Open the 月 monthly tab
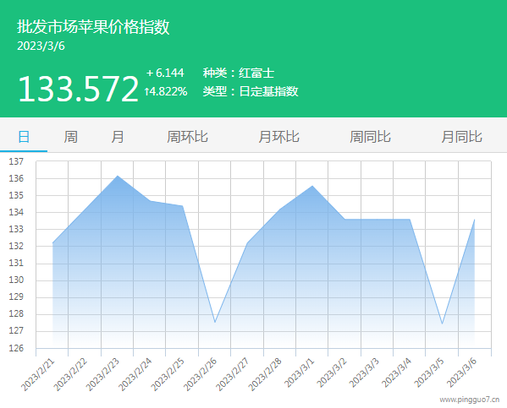Screen dimensions: 507x408 tap(118, 137)
